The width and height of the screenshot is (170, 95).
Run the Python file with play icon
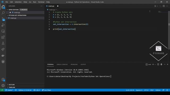click(x=155, y=6)
